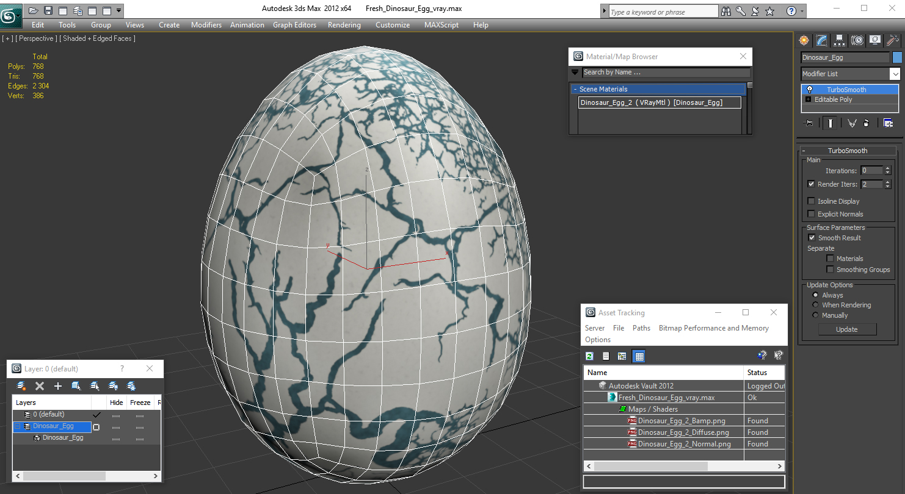Click Freeze/Unfreeze All Layers icon
The width and height of the screenshot is (905, 494).
tap(131, 386)
